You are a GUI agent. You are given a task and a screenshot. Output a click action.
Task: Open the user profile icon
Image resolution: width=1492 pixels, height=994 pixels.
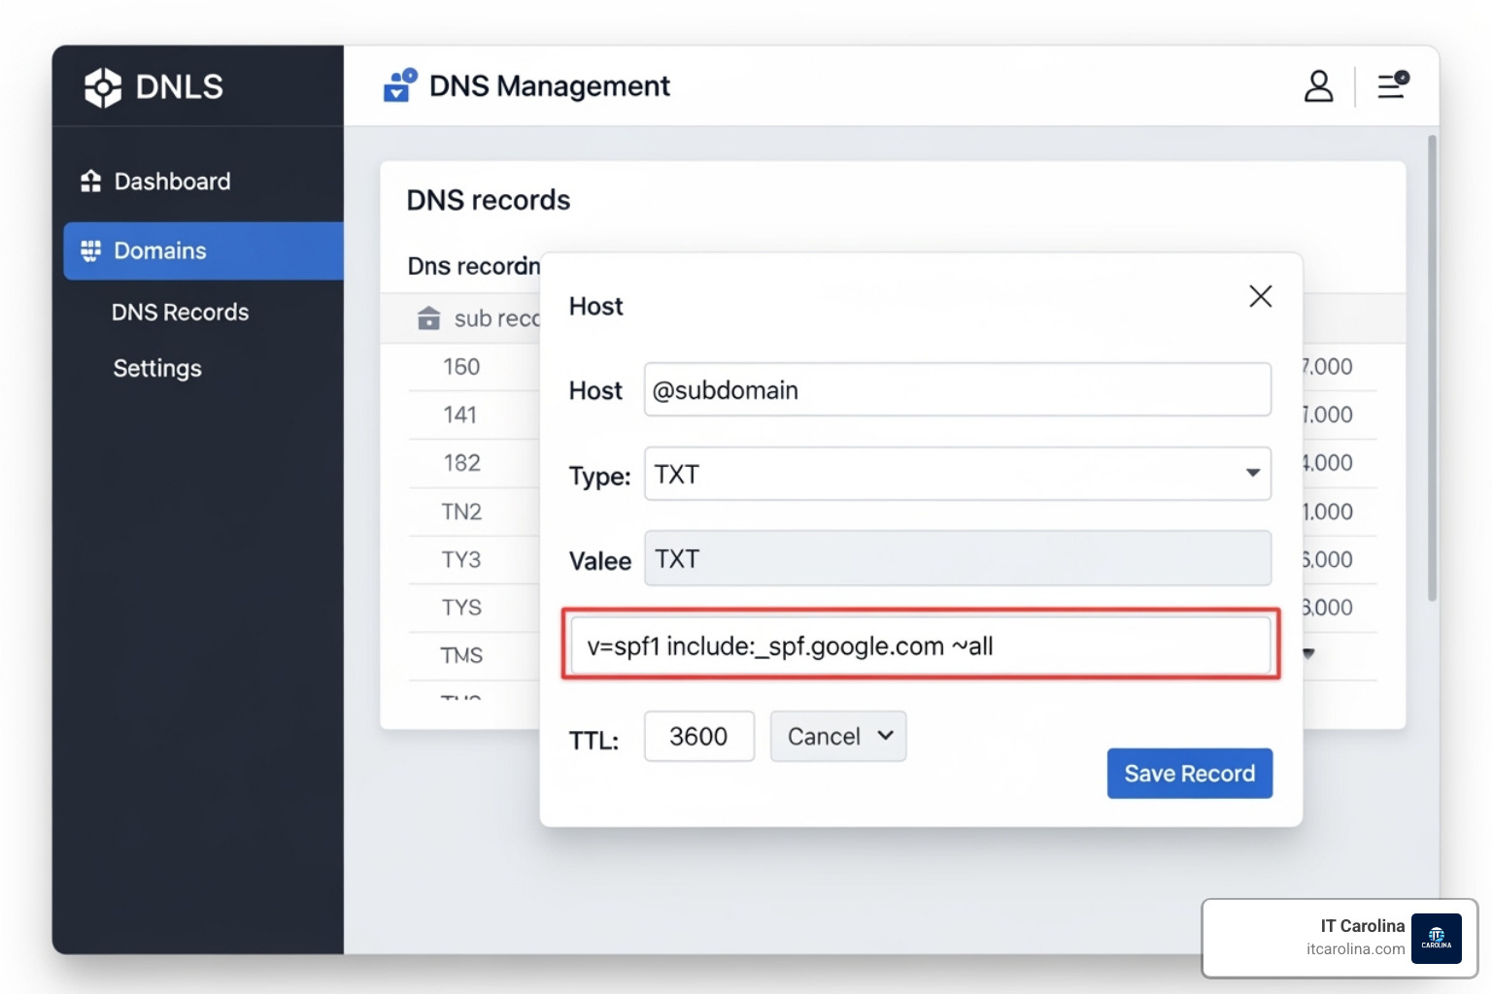coord(1318,86)
